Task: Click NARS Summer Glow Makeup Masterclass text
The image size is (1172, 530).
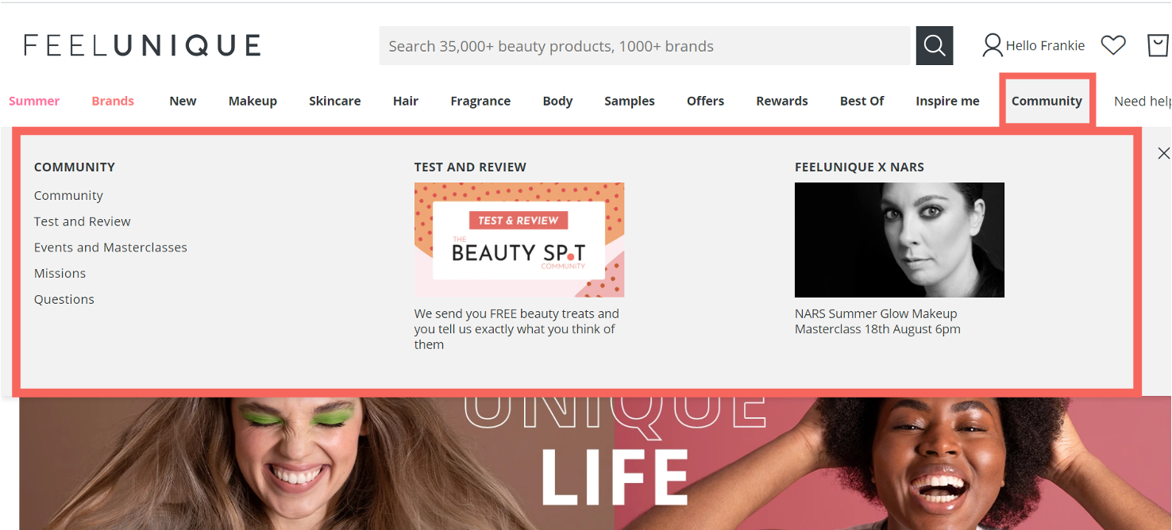Action: click(x=877, y=321)
